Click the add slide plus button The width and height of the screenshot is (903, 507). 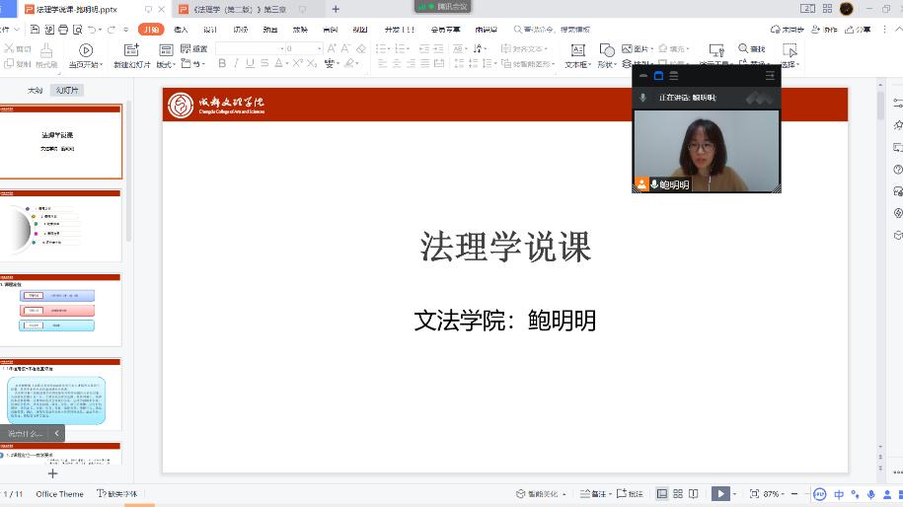[x=52, y=473]
